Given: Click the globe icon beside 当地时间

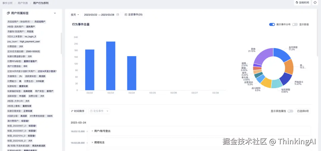Looking at the screenshot, I should pyautogui.click(x=297, y=3).
